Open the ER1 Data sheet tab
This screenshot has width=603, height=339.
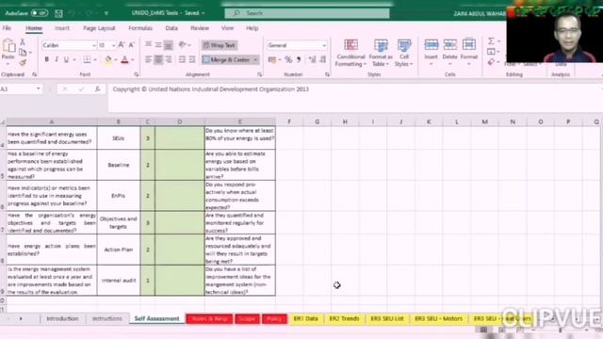click(x=305, y=318)
